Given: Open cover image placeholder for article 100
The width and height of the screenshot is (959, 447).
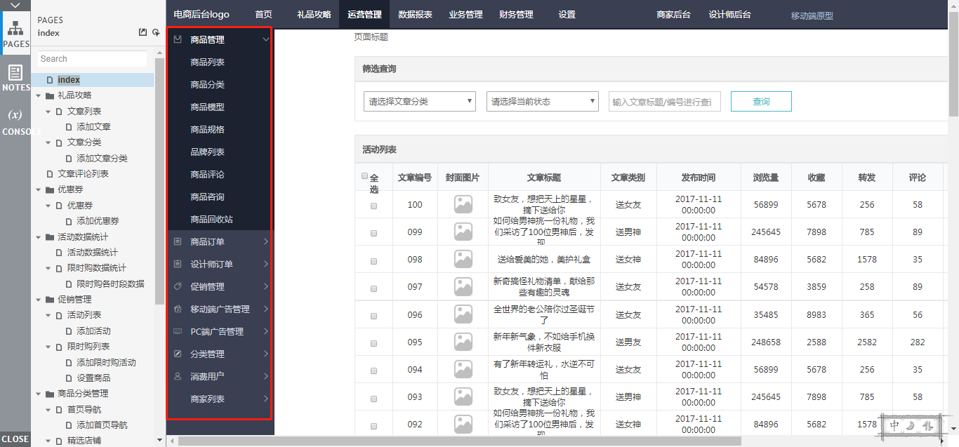Looking at the screenshot, I should pyautogui.click(x=463, y=204).
